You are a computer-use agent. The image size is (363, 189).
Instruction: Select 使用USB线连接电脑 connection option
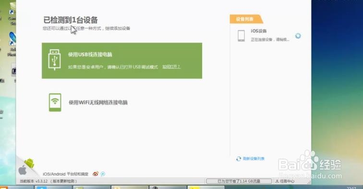122,61
